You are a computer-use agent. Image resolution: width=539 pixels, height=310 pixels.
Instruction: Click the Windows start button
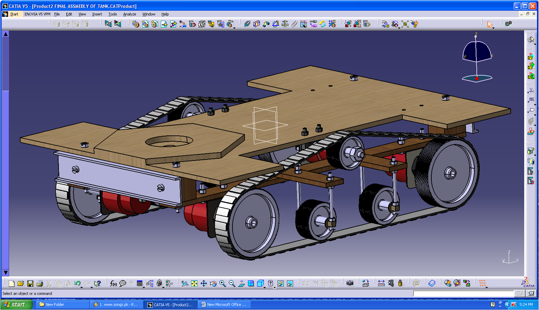(x=17, y=305)
